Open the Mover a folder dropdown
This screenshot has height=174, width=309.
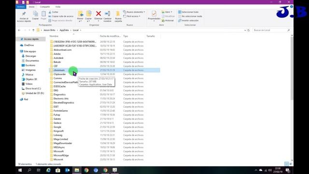pyautogui.click(x=80, y=16)
